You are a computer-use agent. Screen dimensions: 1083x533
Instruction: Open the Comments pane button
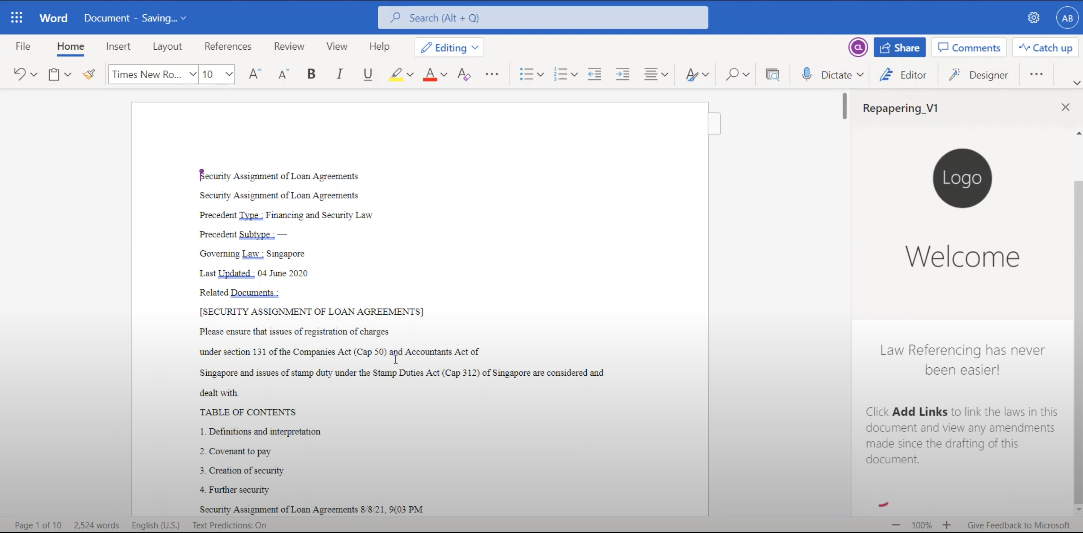click(969, 47)
